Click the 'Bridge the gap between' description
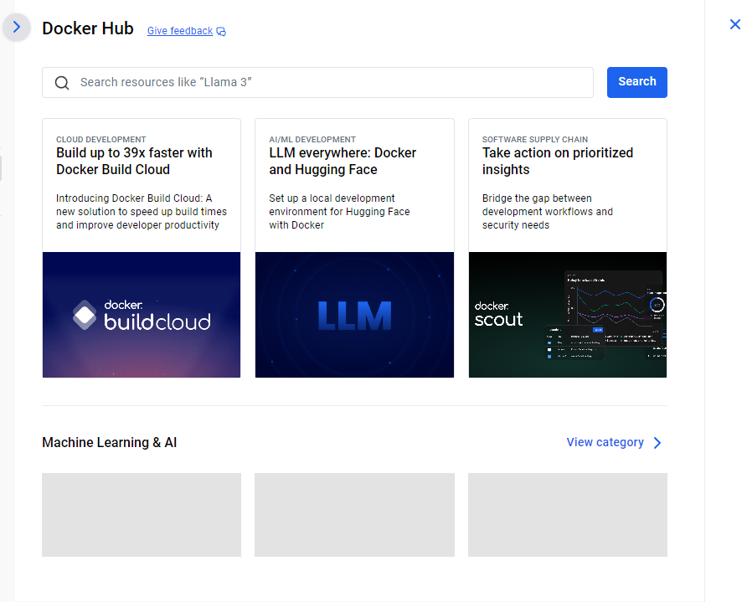The height and width of the screenshot is (602, 747). [548, 212]
